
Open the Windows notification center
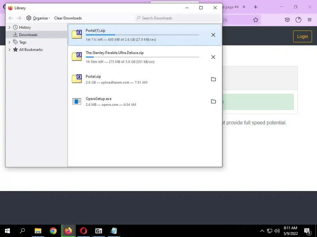pyautogui.click(x=307, y=231)
